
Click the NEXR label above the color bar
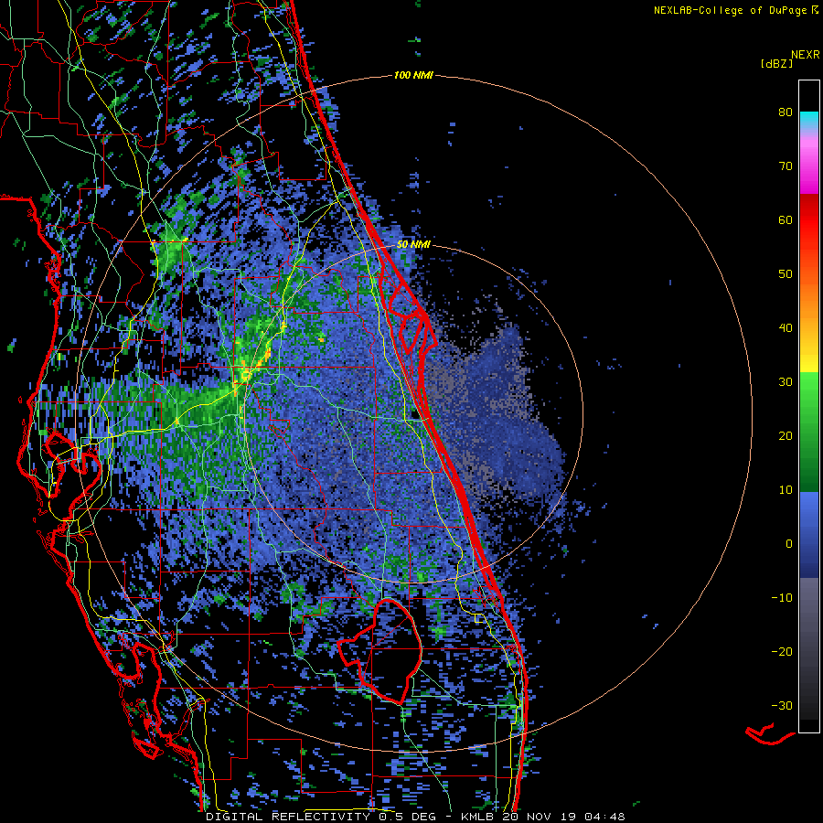pyautogui.click(x=805, y=55)
